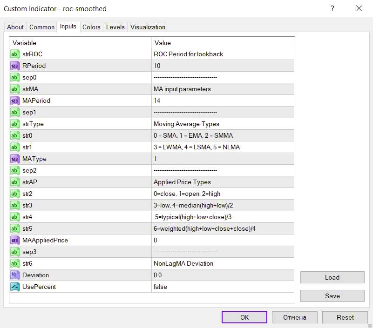Select the strType variable name
This screenshot has width=373, height=328.
[x=33, y=124]
